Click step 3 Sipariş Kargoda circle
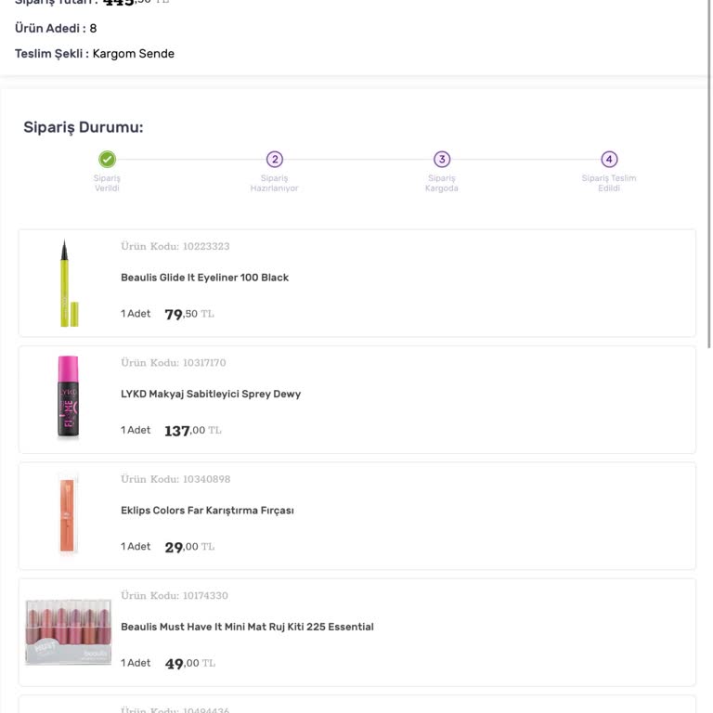Screen dimensions: 713x713 pyautogui.click(x=442, y=160)
